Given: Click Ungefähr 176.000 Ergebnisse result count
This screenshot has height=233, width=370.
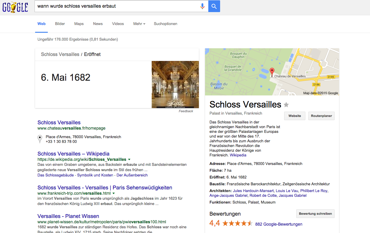Looking at the screenshot, I should click(x=78, y=39).
